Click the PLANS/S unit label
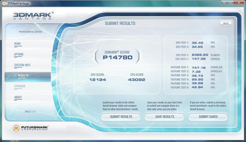 (x=215, y=55)
